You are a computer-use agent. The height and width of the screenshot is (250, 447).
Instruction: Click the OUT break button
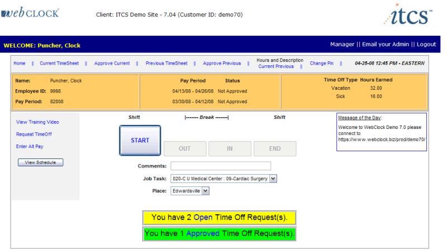coord(185,148)
